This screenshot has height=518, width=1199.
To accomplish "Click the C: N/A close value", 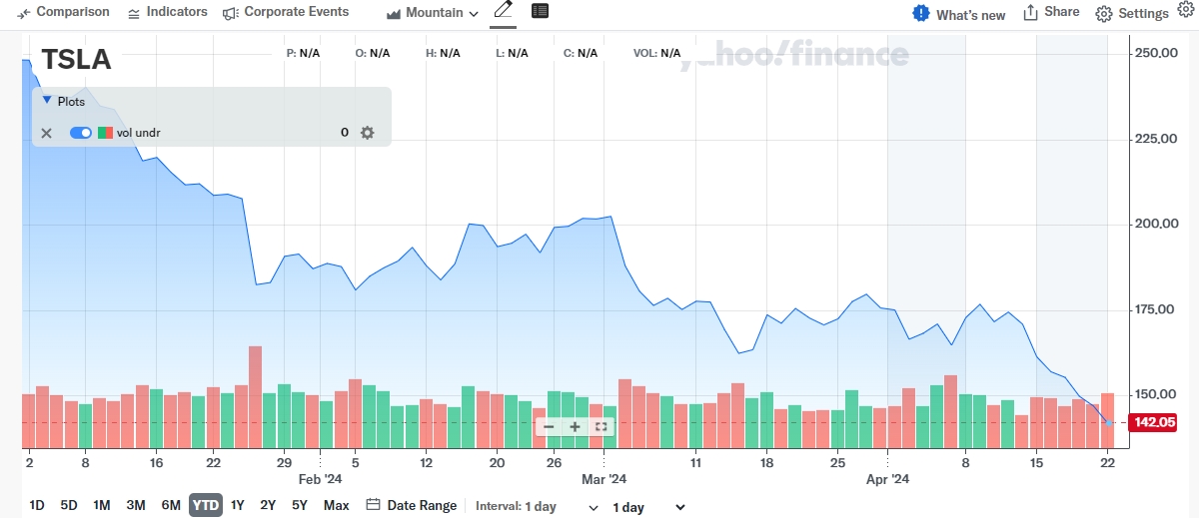I will tap(581, 53).
